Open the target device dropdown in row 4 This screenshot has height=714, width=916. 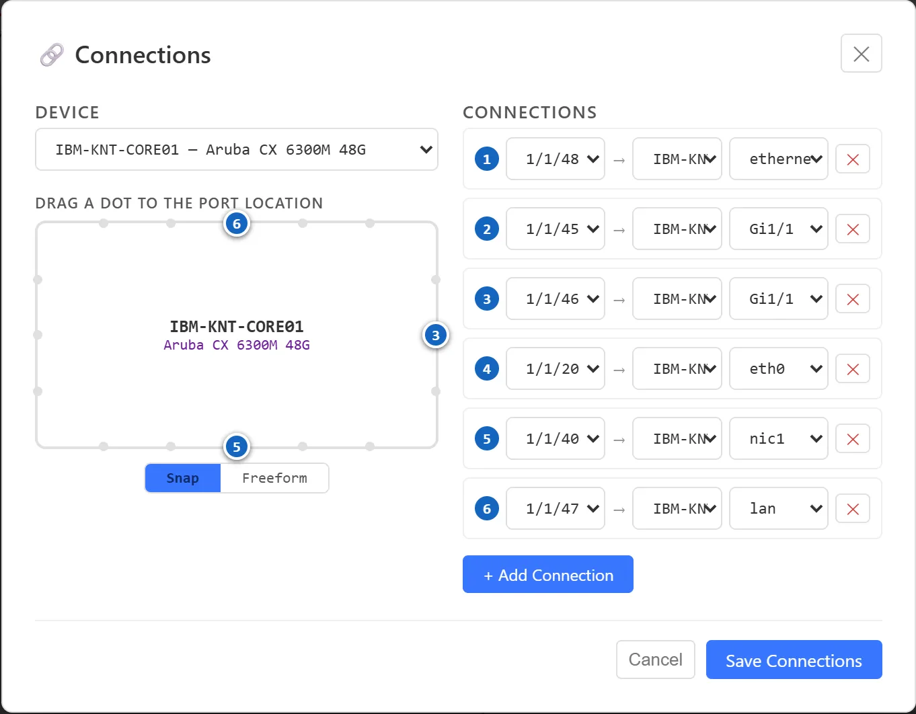tap(677, 369)
